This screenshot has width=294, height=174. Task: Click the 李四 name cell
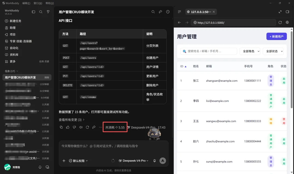[x=196, y=101]
